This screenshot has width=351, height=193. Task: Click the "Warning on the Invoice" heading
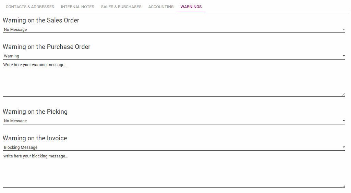point(35,138)
